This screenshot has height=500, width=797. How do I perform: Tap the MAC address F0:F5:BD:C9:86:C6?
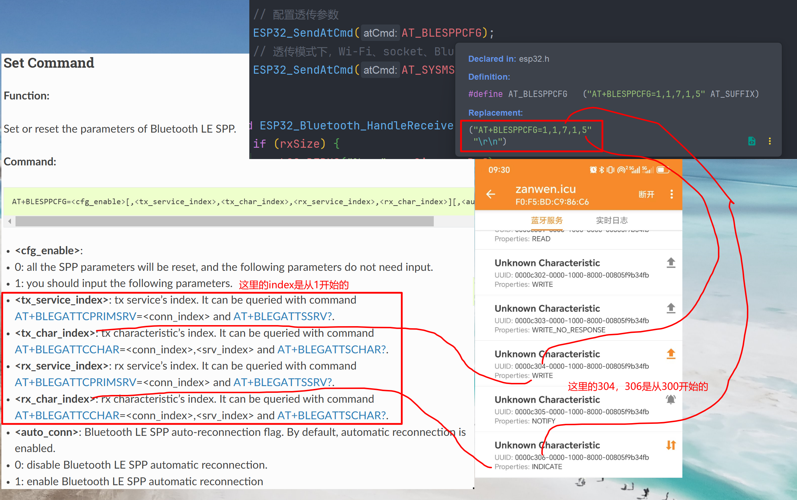click(x=552, y=202)
